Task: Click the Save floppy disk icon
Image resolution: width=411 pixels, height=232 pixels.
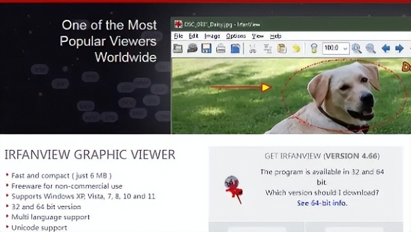Action: click(206, 48)
